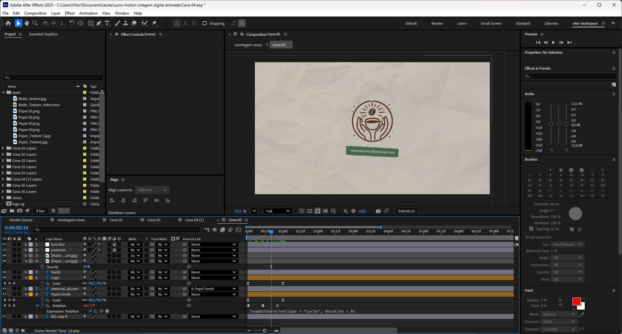The image size is (622, 334).
Task: Open the Animation menu
Action: (x=88, y=13)
